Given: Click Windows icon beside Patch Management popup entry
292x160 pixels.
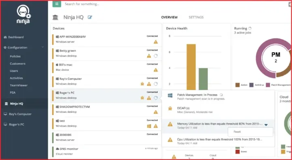Looking at the screenshot, I should click(170, 96).
